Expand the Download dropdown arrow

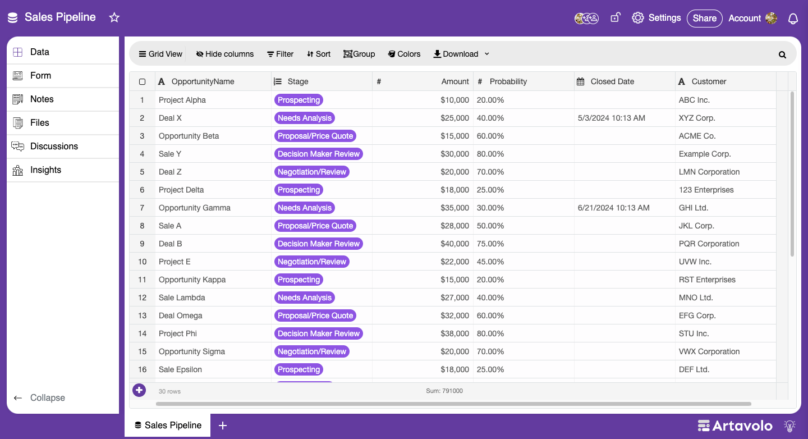pyautogui.click(x=487, y=54)
